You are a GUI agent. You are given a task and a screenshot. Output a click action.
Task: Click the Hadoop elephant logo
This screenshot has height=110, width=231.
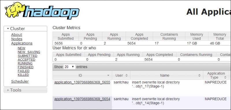click(42, 11)
